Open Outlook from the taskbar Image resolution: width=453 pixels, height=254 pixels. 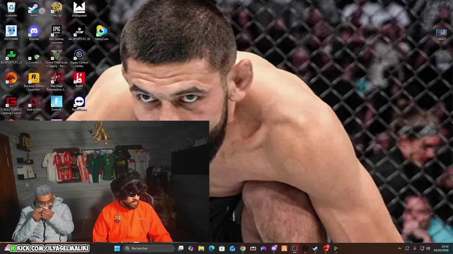(x=232, y=248)
